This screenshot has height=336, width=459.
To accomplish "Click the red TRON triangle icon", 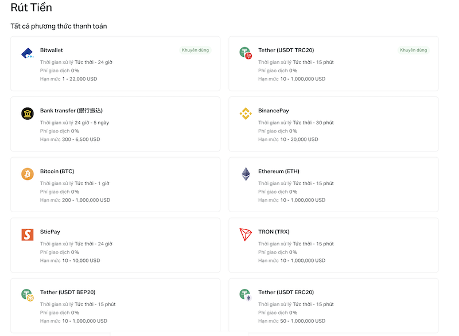I will tap(246, 235).
